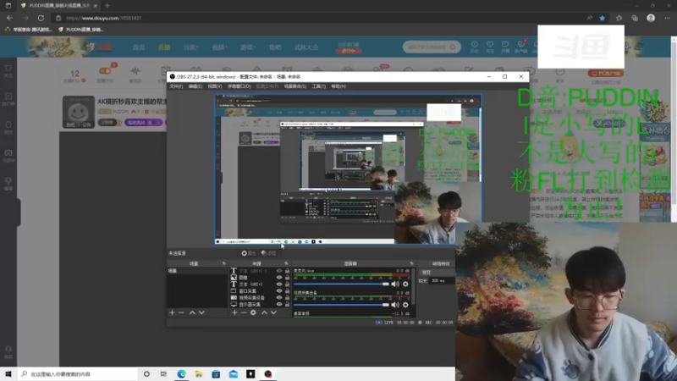The height and width of the screenshot is (381, 677).
Task: Click the scenes dock pop-out icon
Action: click(223, 263)
